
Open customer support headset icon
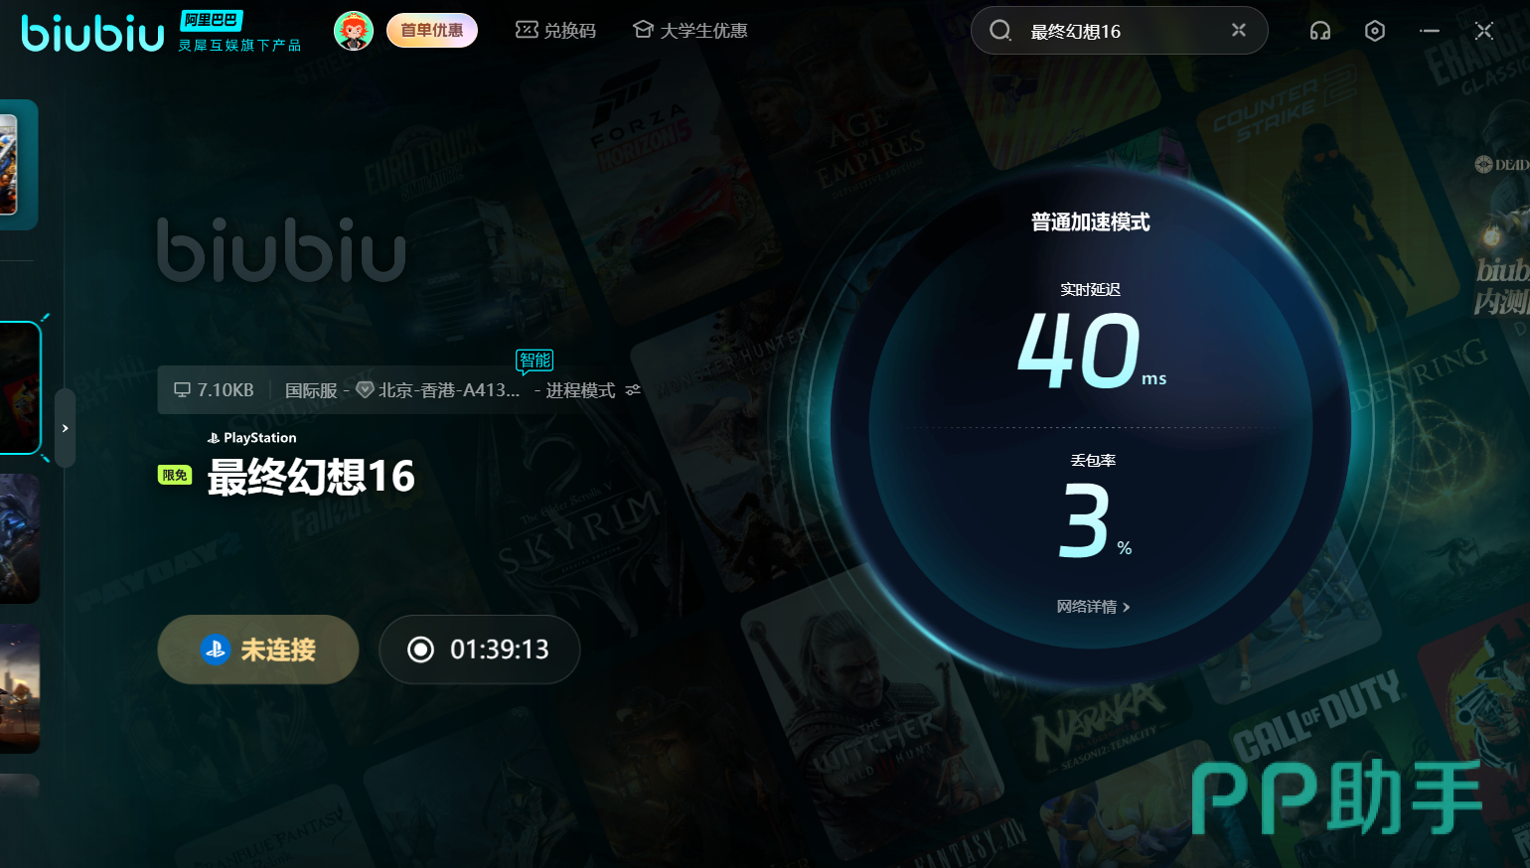(x=1319, y=31)
